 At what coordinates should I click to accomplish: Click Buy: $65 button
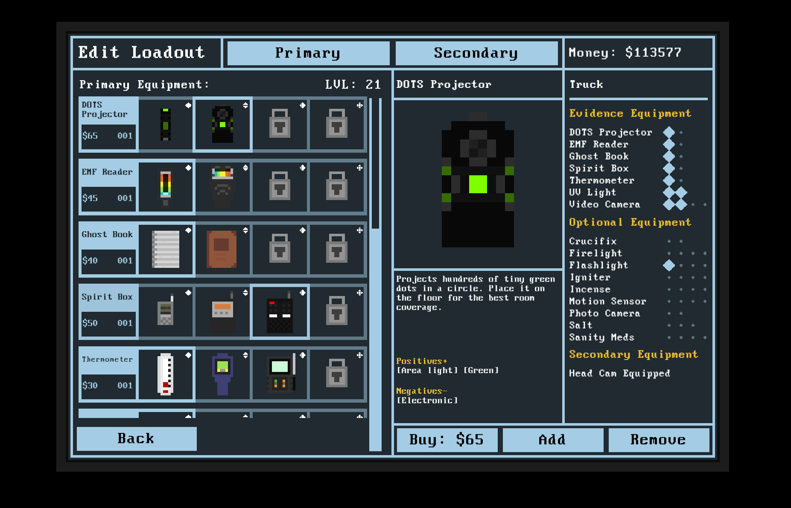(447, 440)
